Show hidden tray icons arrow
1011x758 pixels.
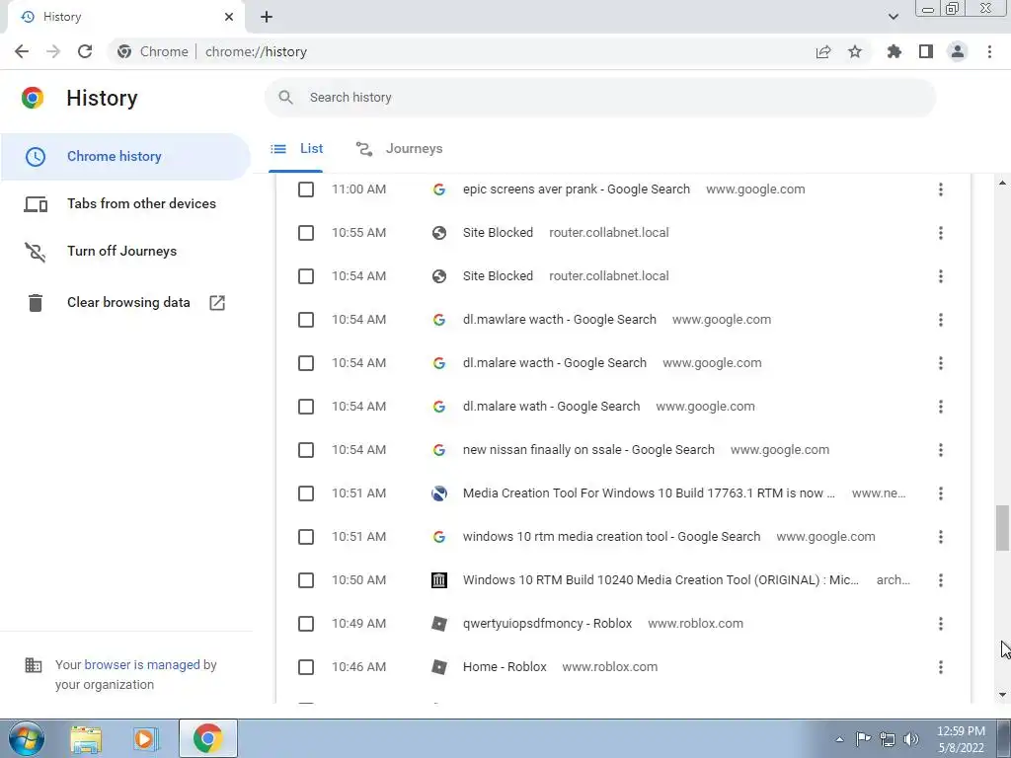(839, 739)
